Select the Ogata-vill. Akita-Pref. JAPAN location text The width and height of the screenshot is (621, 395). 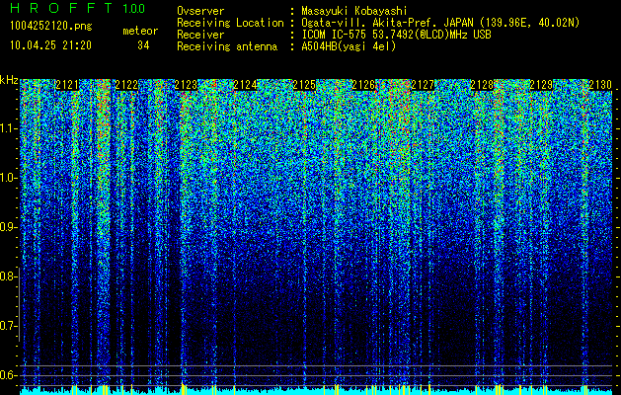pos(440,23)
